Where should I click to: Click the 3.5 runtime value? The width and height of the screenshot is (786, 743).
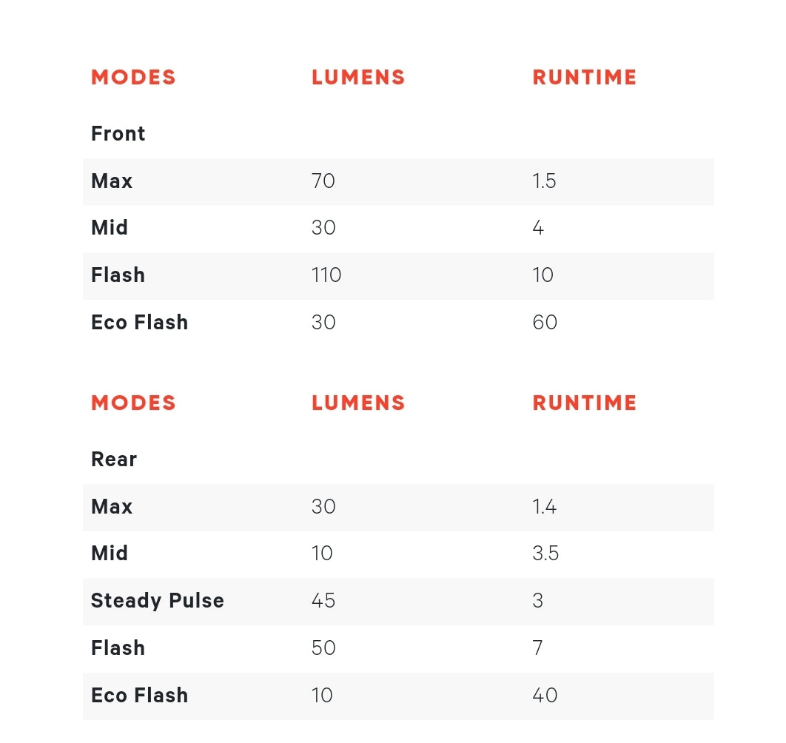[x=545, y=554]
